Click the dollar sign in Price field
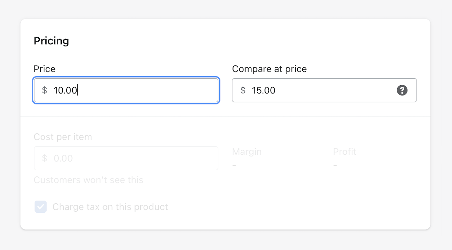Viewport: 452px width, 250px height. (x=44, y=90)
